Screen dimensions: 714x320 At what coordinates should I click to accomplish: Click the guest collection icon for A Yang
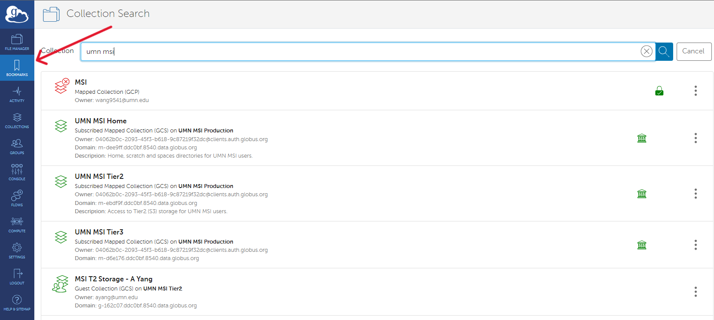(60, 284)
